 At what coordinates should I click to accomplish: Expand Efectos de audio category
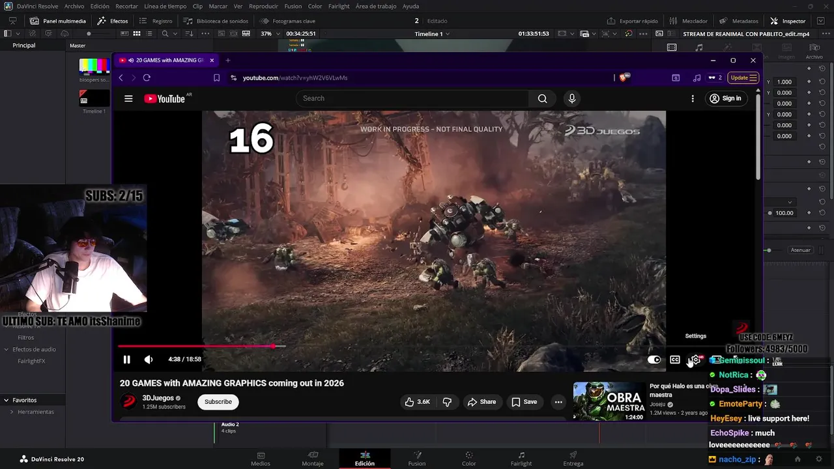pyautogui.click(x=6, y=349)
